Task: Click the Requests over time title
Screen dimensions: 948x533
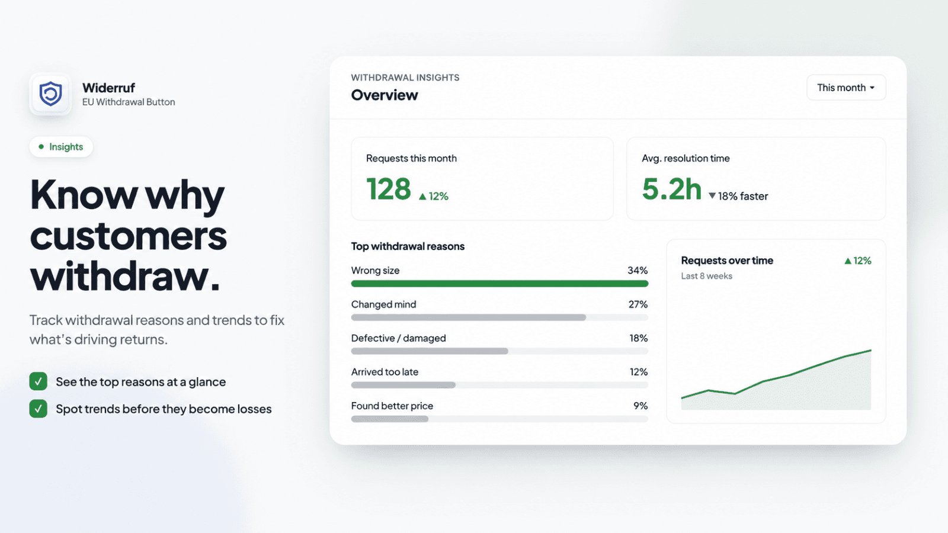Action: (727, 261)
